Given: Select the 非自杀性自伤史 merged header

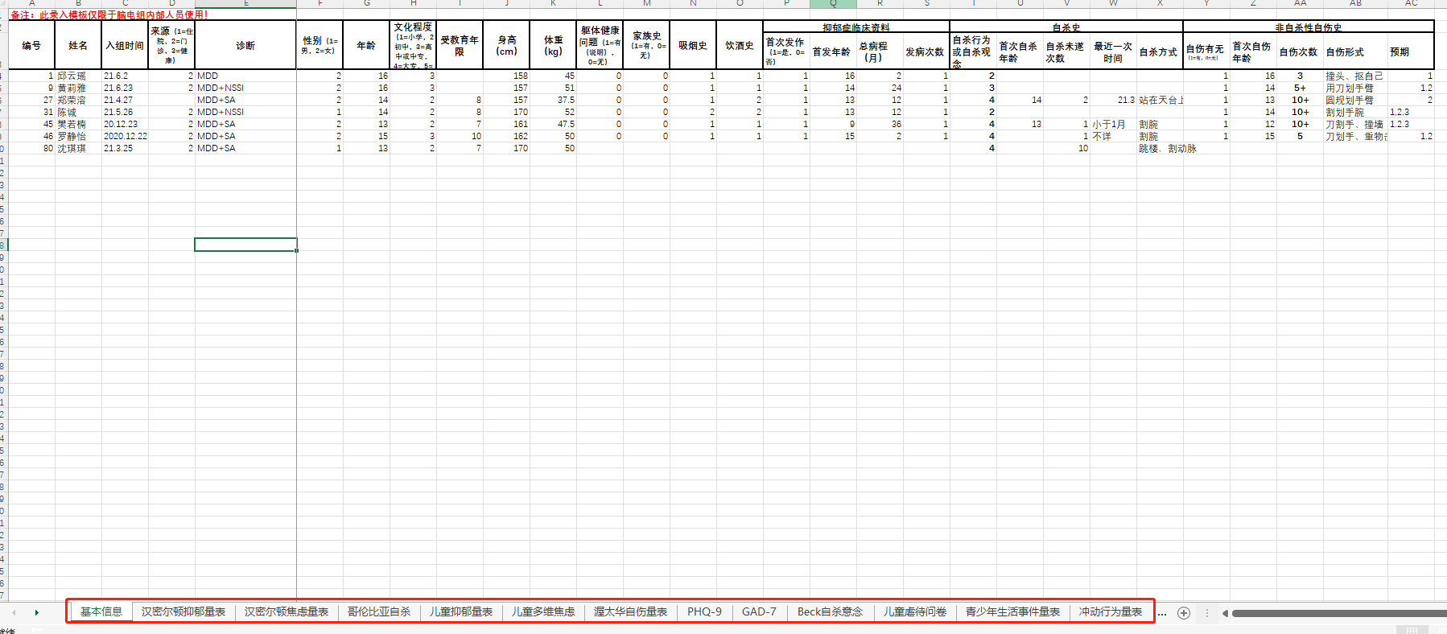Looking at the screenshot, I should point(1309,27).
